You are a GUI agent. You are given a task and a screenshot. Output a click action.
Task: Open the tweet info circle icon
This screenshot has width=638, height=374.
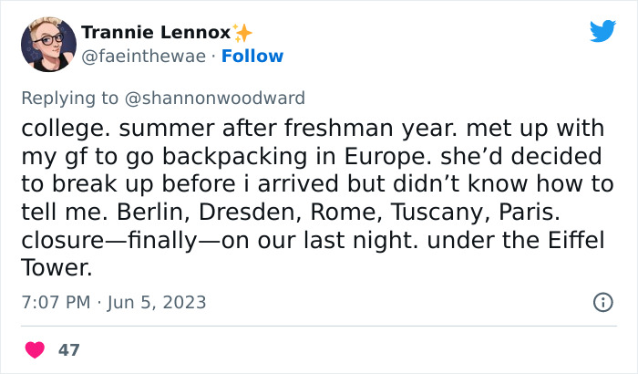[602, 302]
